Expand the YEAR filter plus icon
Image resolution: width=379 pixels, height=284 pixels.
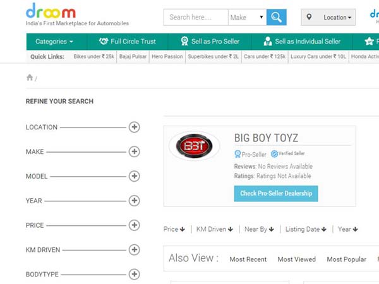pyautogui.click(x=134, y=201)
